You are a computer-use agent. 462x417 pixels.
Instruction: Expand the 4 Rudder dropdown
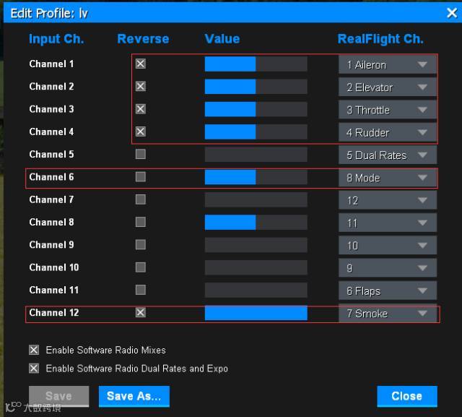[x=388, y=132]
